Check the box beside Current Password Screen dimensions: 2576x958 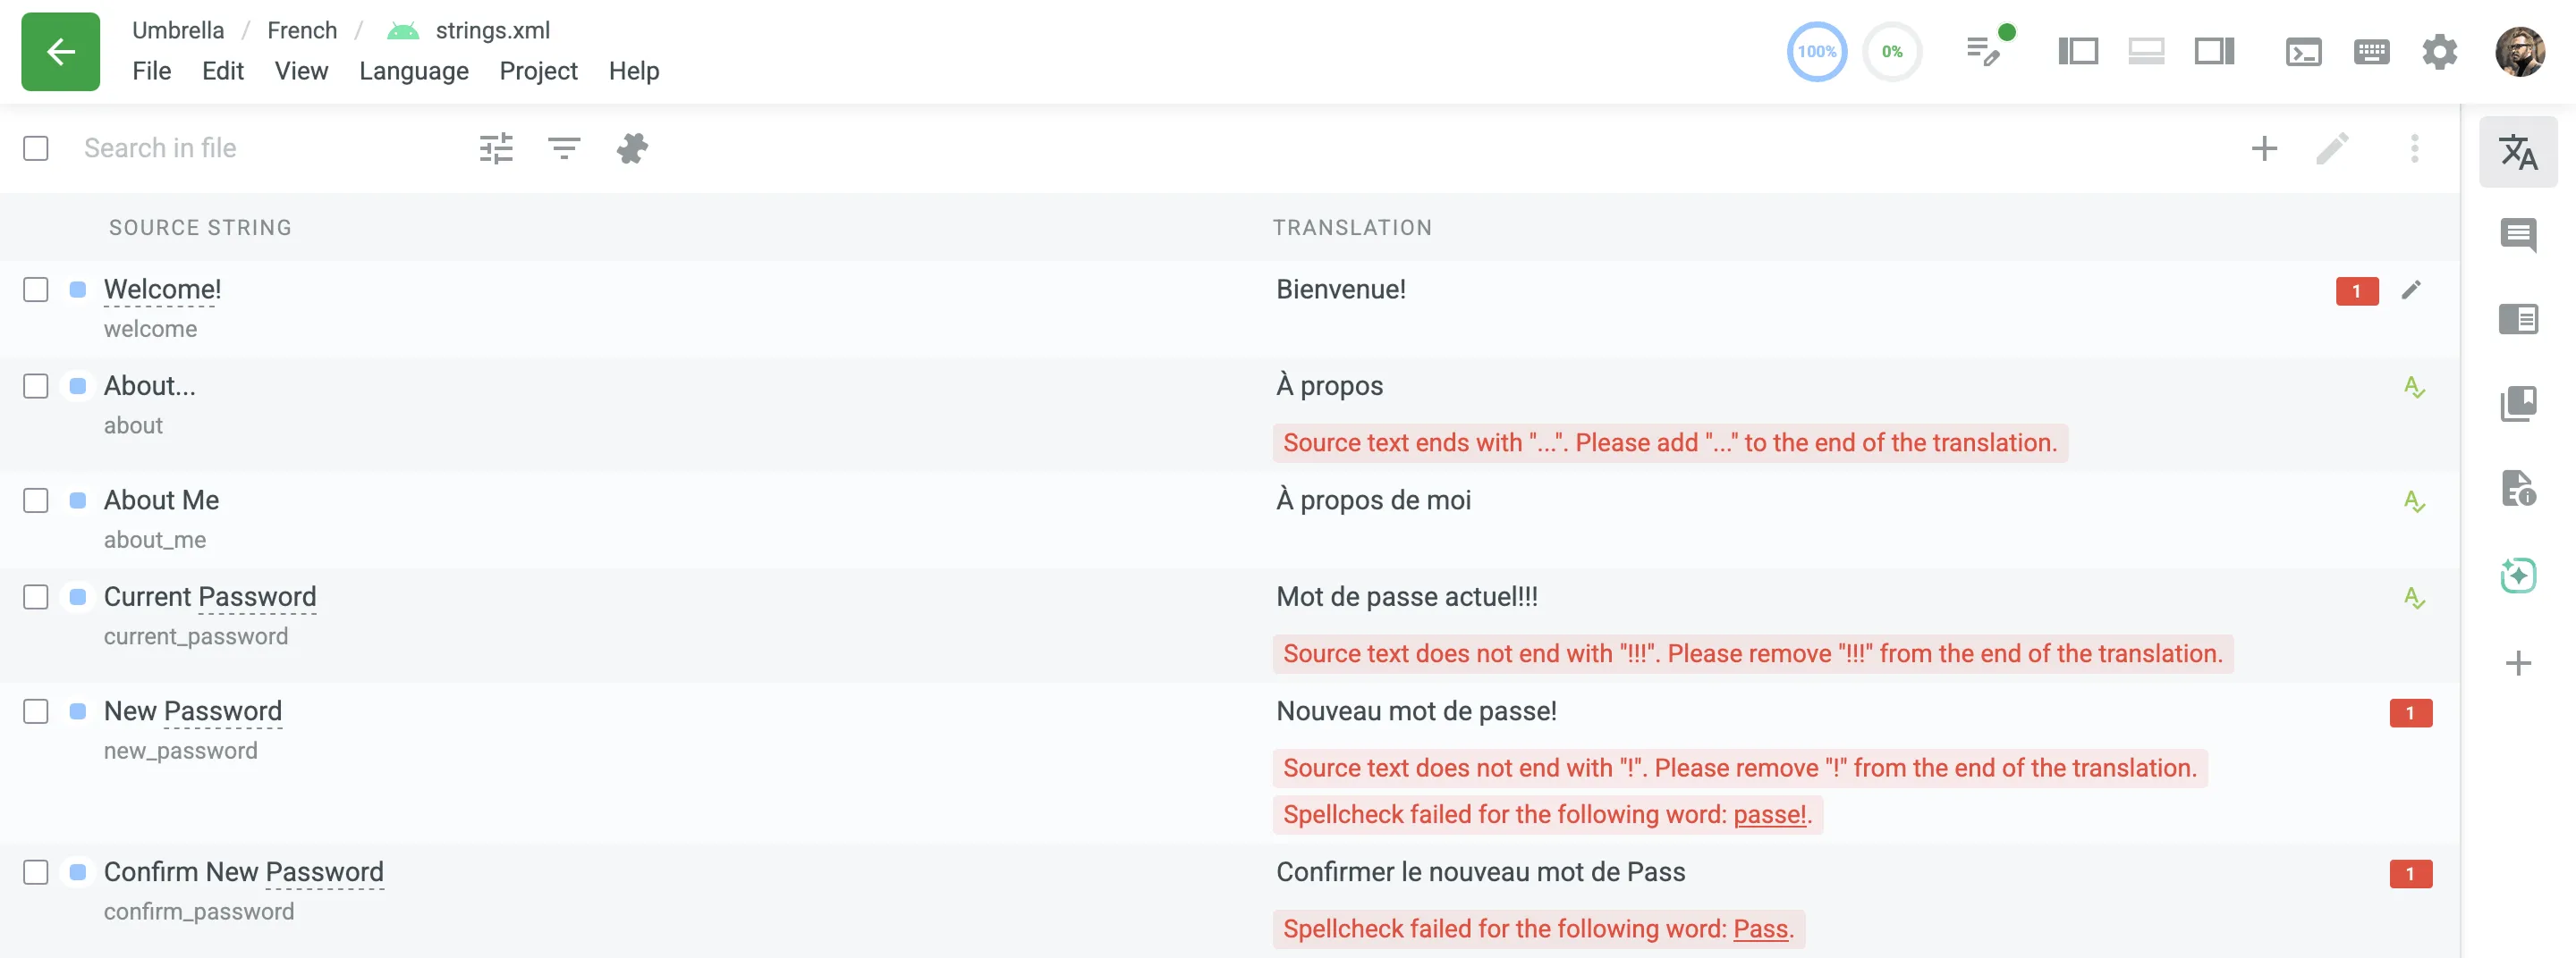click(36, 597)
